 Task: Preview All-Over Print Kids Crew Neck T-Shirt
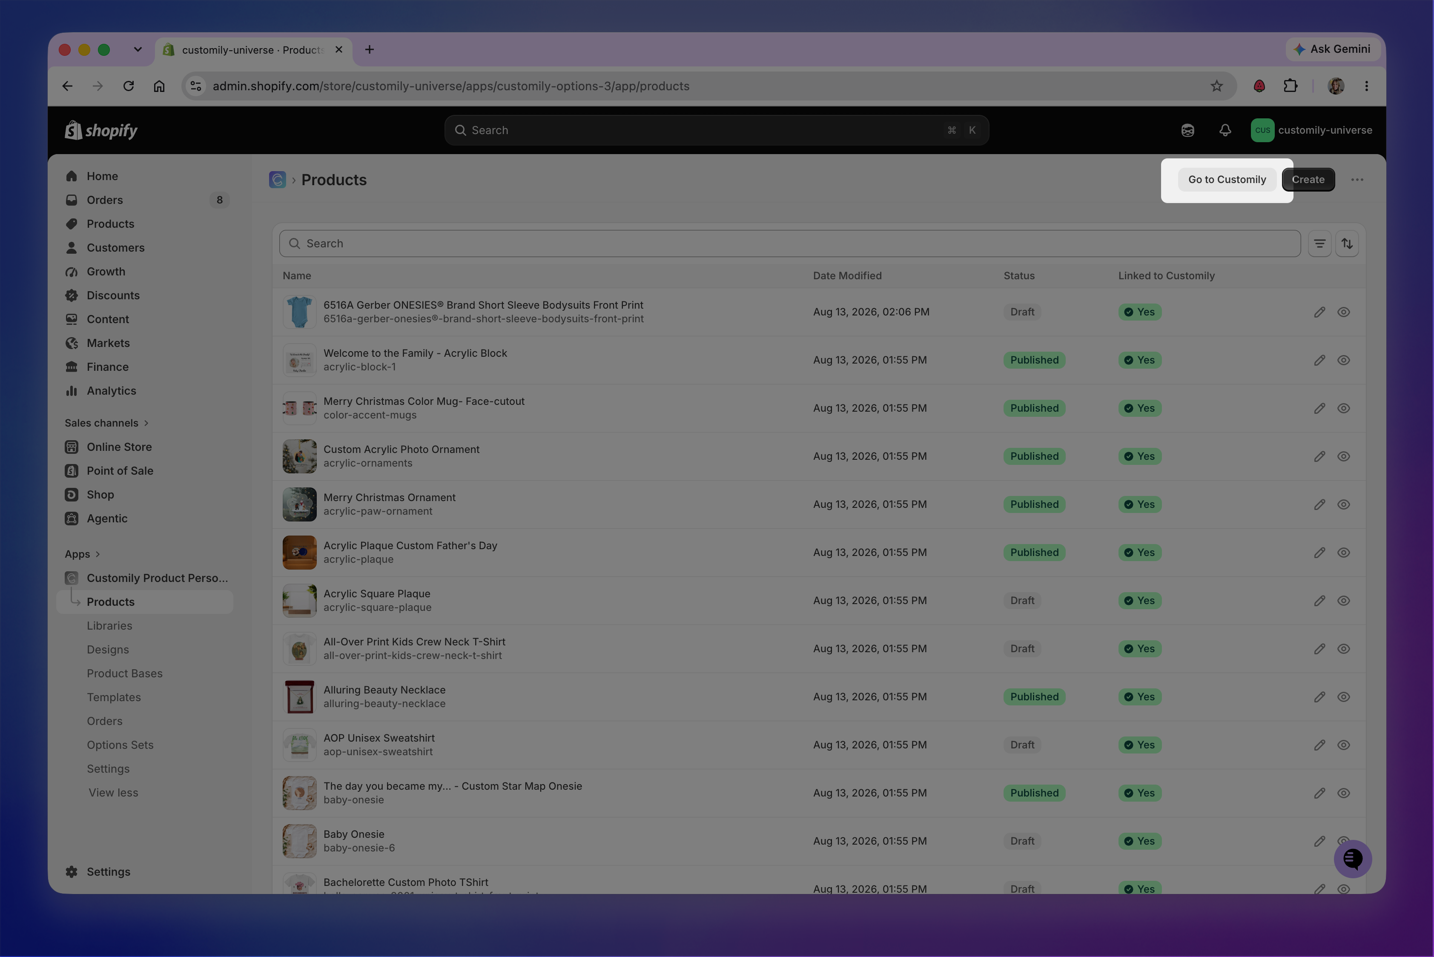[1343, 649]
